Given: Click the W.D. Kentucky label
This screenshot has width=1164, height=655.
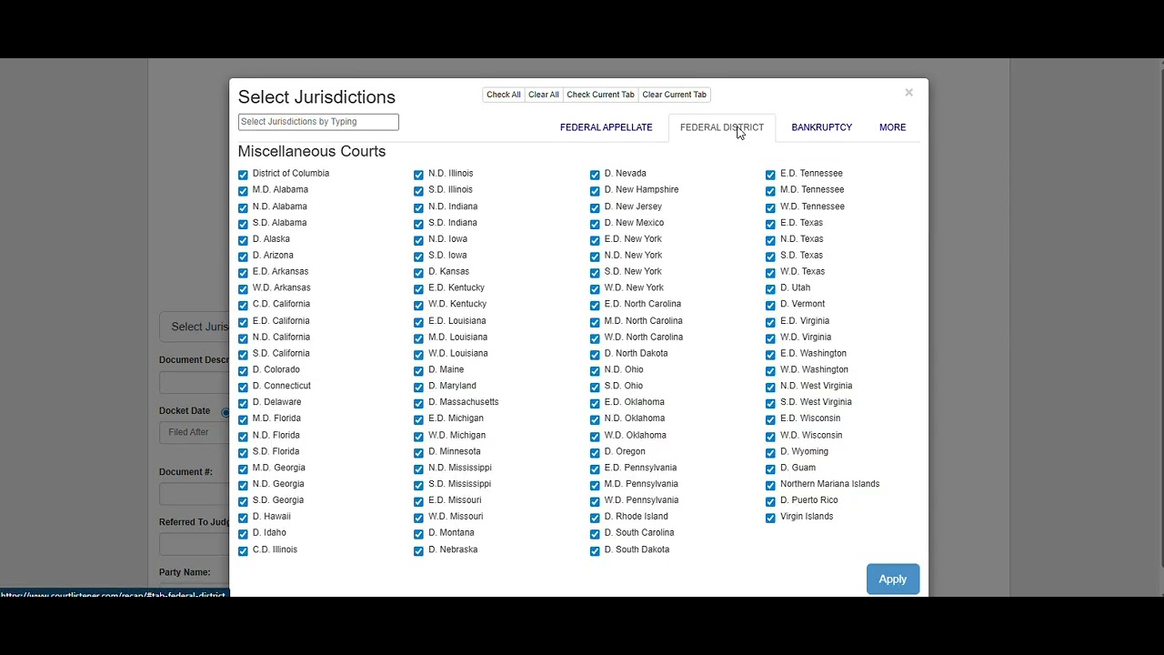Looking at the screenshot, I should 457,304.
